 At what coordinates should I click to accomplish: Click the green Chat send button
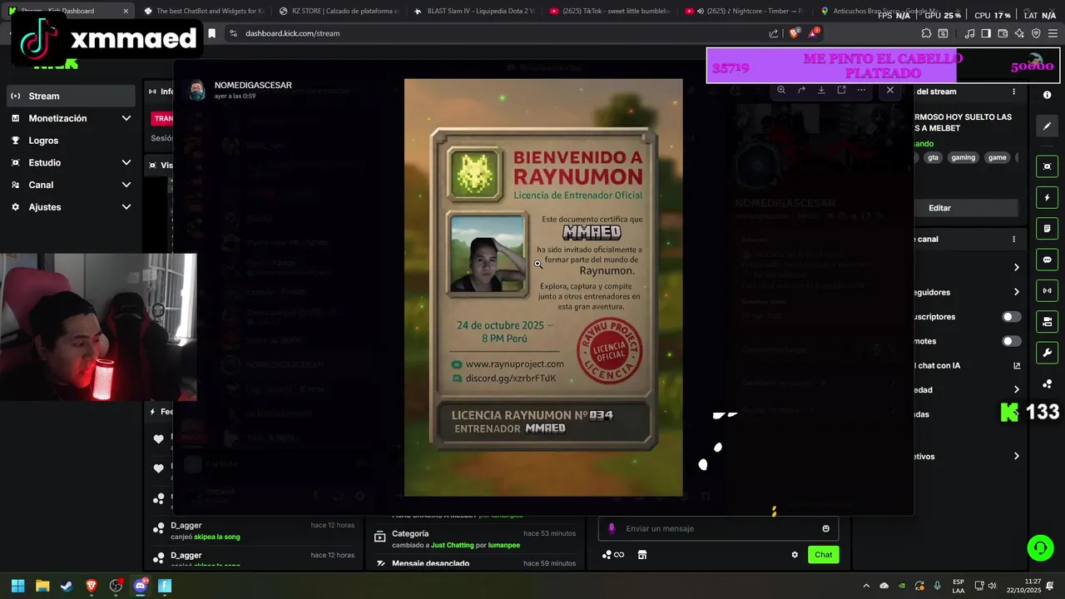(823, 555)
